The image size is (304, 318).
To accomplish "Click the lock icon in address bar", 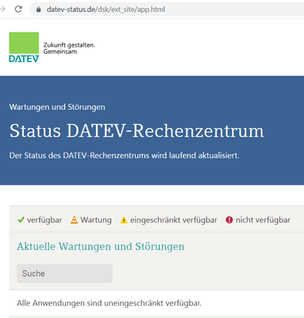I will pos(39,10).
